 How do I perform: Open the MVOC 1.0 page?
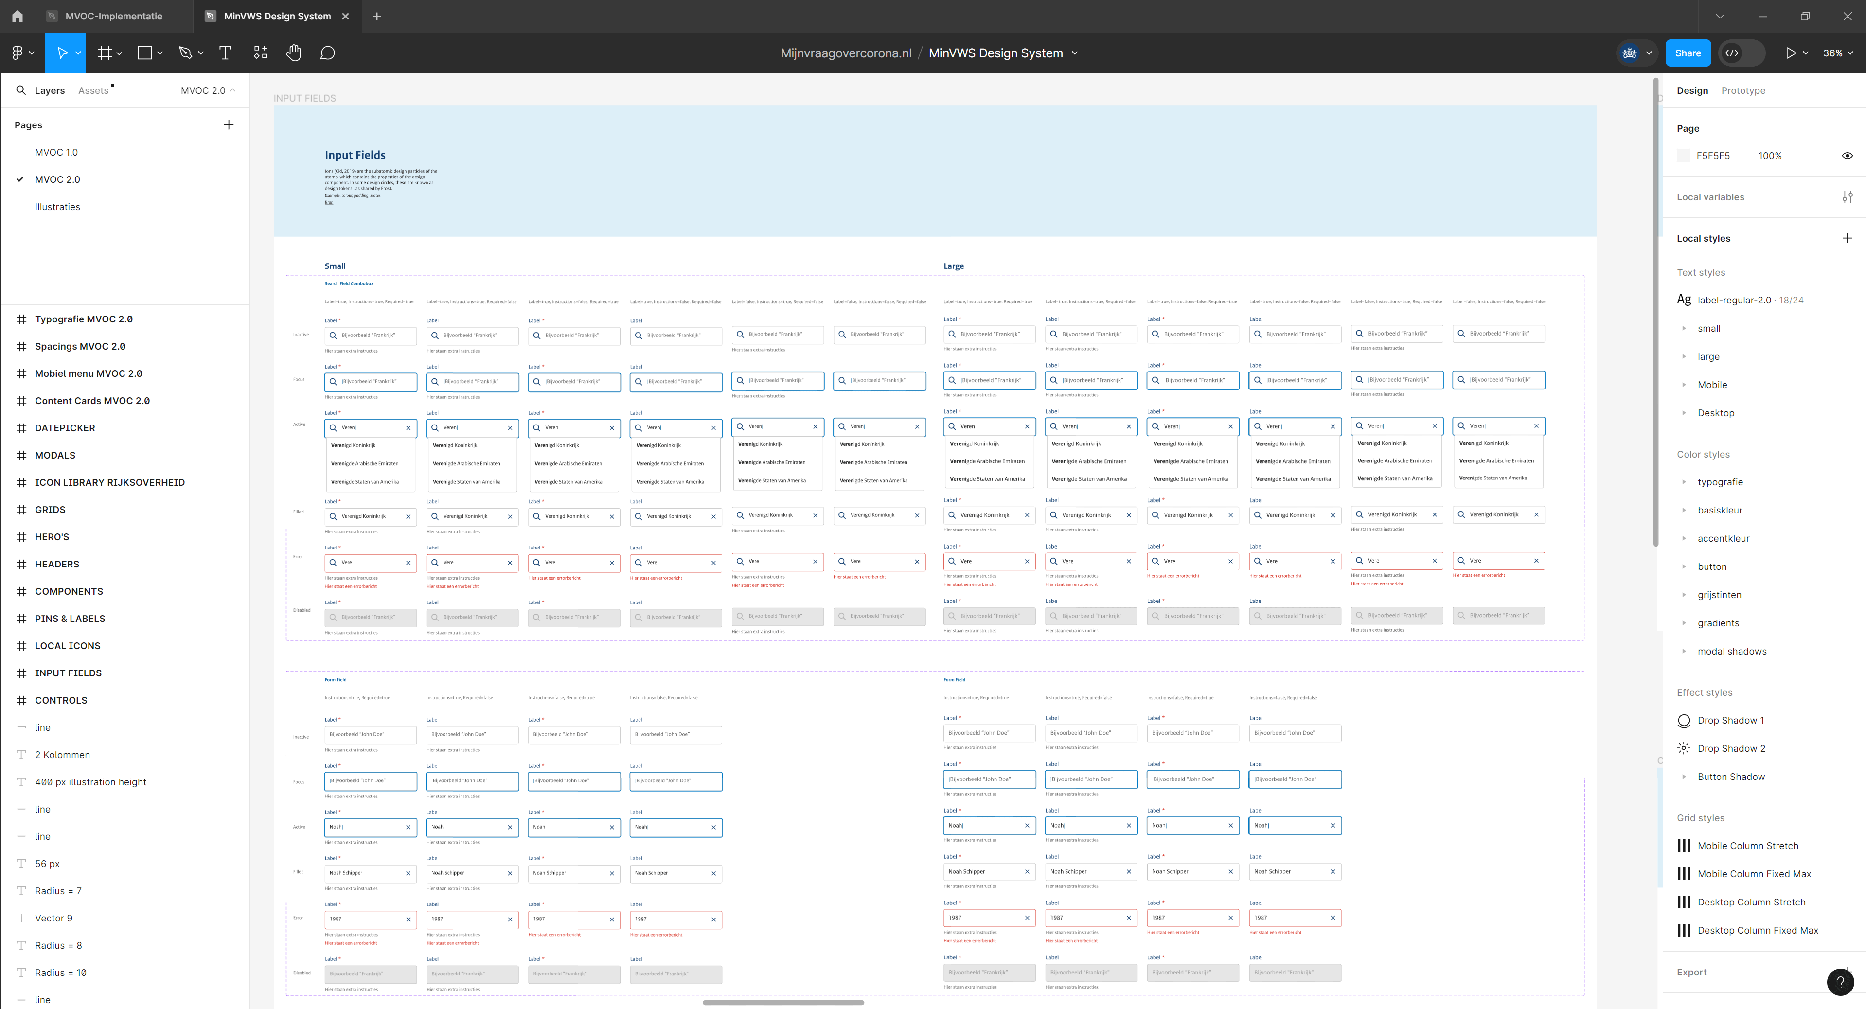click(56, 152)
